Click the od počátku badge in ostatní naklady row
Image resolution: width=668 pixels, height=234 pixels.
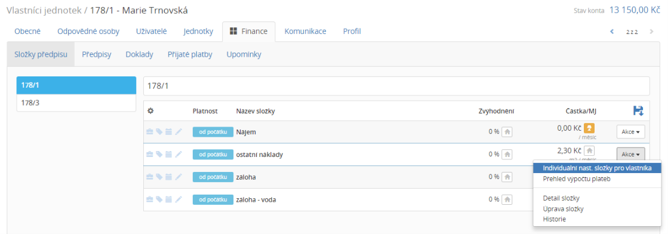coord(213,154)
